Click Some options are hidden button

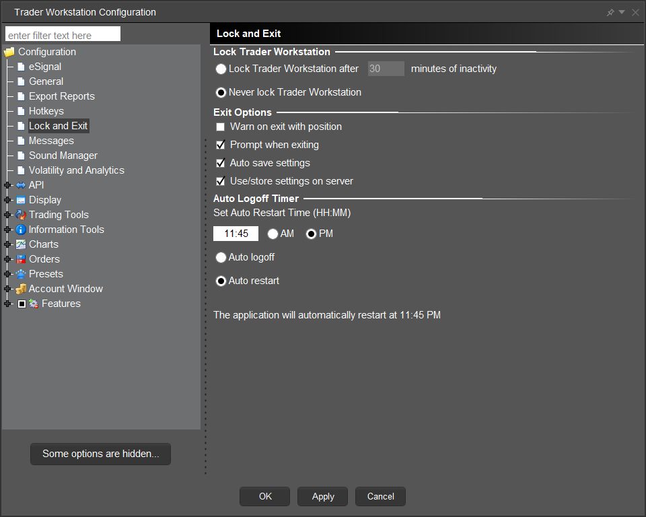click(x=100, y=454)
